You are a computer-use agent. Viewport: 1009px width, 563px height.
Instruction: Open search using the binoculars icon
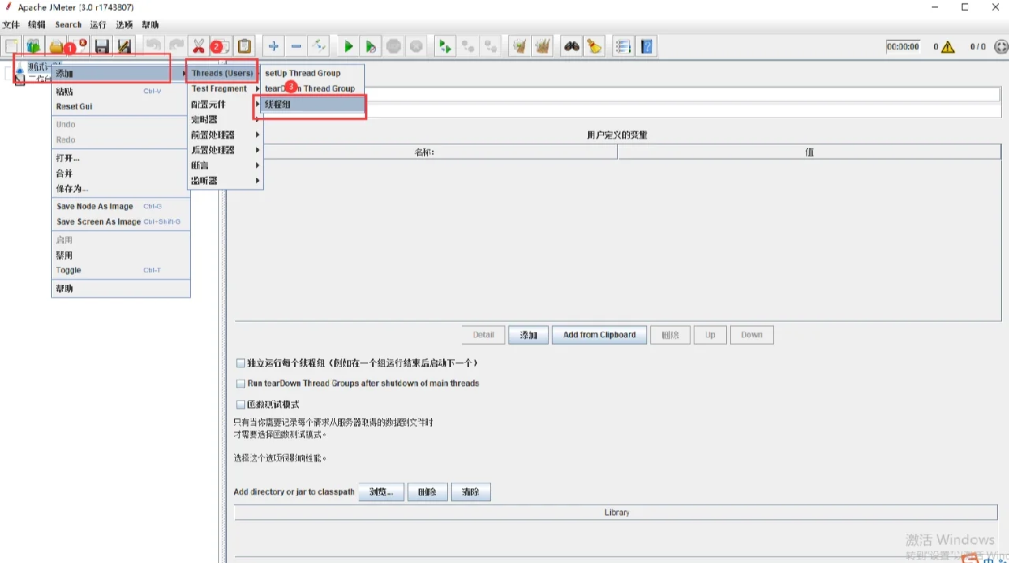pos(571,46)
